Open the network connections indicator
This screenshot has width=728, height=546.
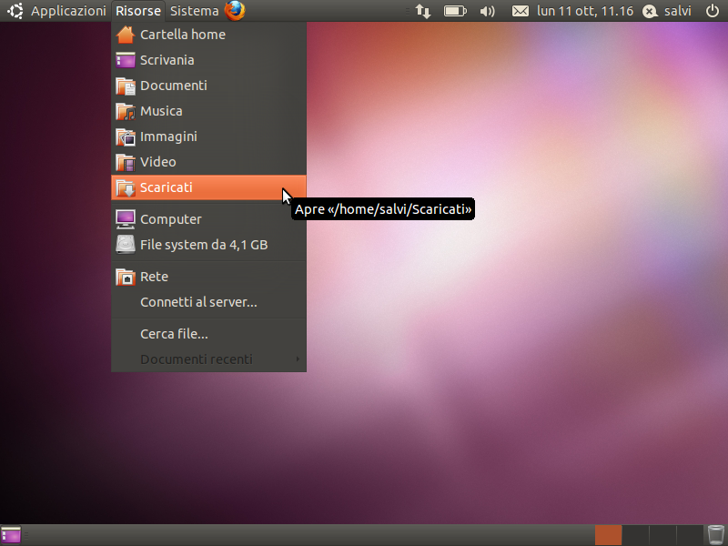pyautogui.click(x=423, y=11)
